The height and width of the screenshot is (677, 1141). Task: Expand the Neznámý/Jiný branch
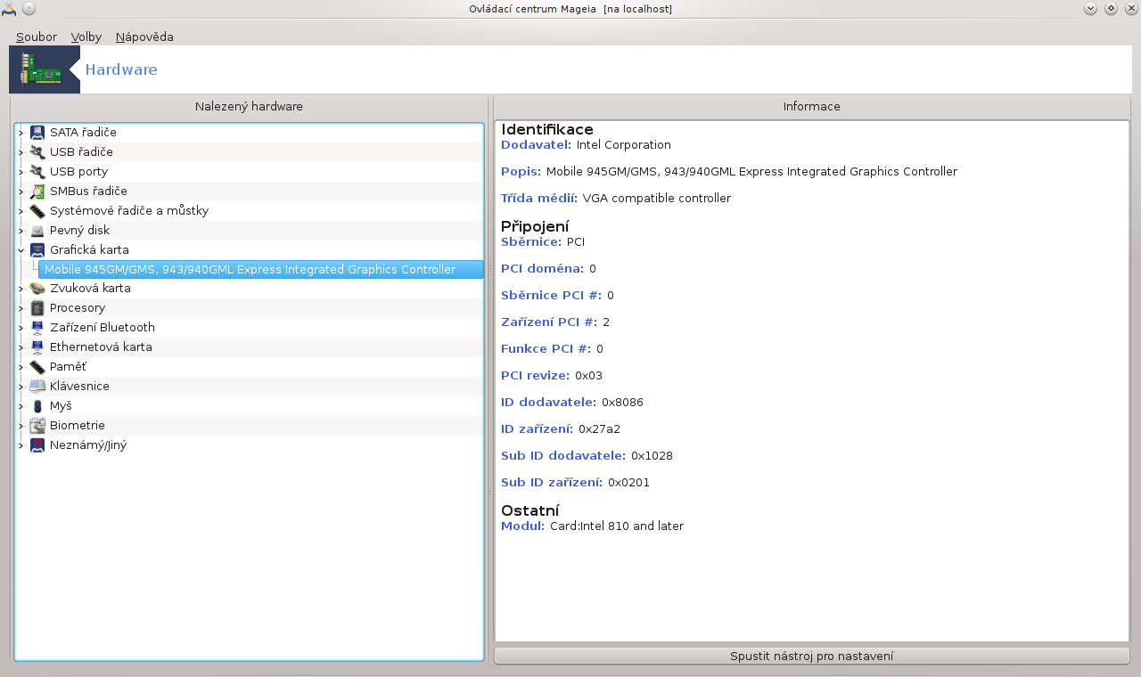(21, 445)
